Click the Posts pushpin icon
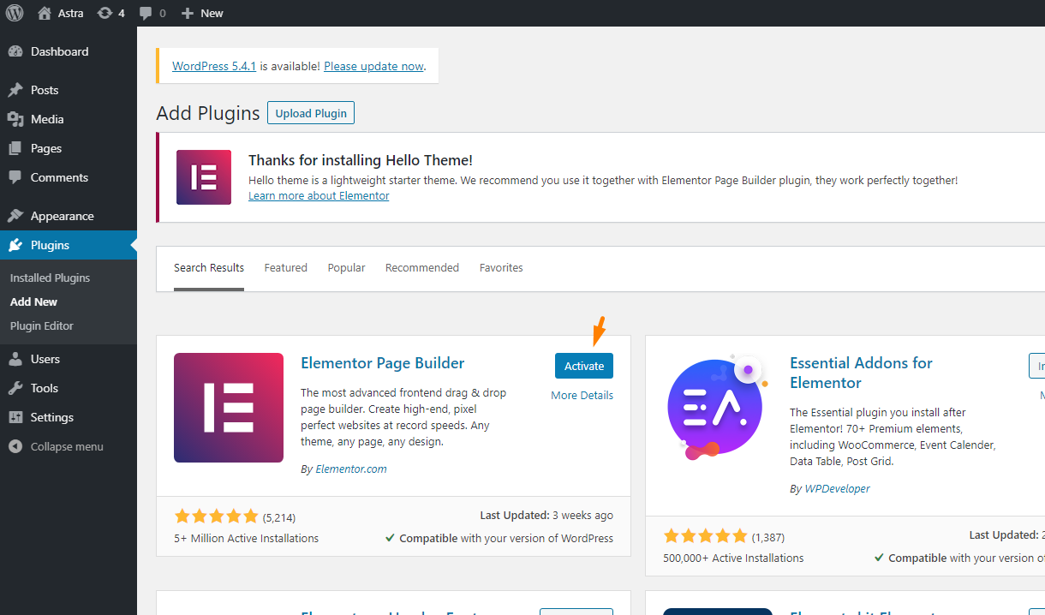 tap(15, 90)
